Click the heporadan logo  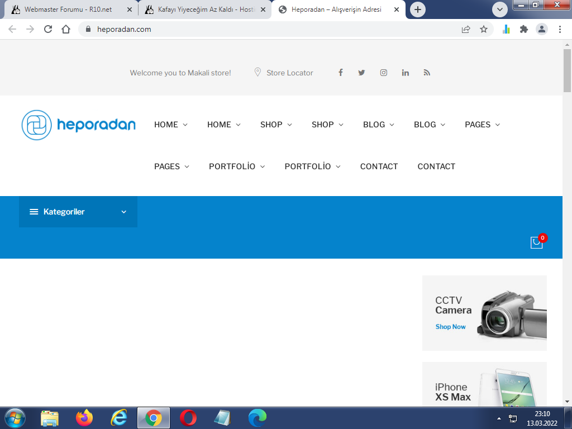[x=78, y=125]
